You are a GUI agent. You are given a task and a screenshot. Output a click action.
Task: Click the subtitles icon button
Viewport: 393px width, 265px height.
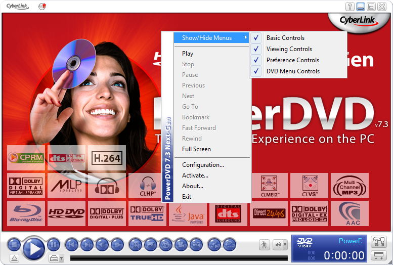(x=151, y=244)
